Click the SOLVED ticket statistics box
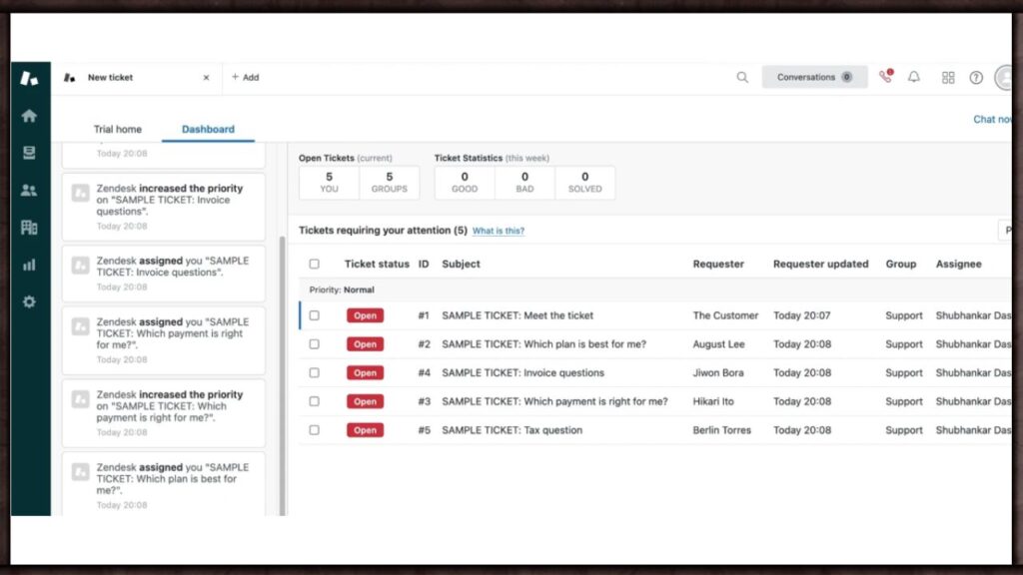Viewport: 1023px width, 575px height. click(584, 183)
